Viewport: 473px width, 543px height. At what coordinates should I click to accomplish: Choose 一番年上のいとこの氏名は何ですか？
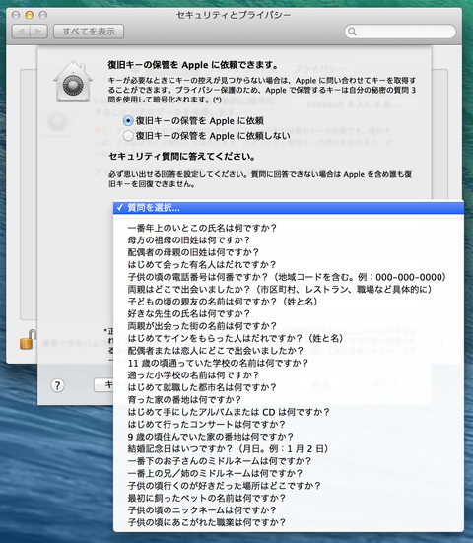tap(289, 228)
